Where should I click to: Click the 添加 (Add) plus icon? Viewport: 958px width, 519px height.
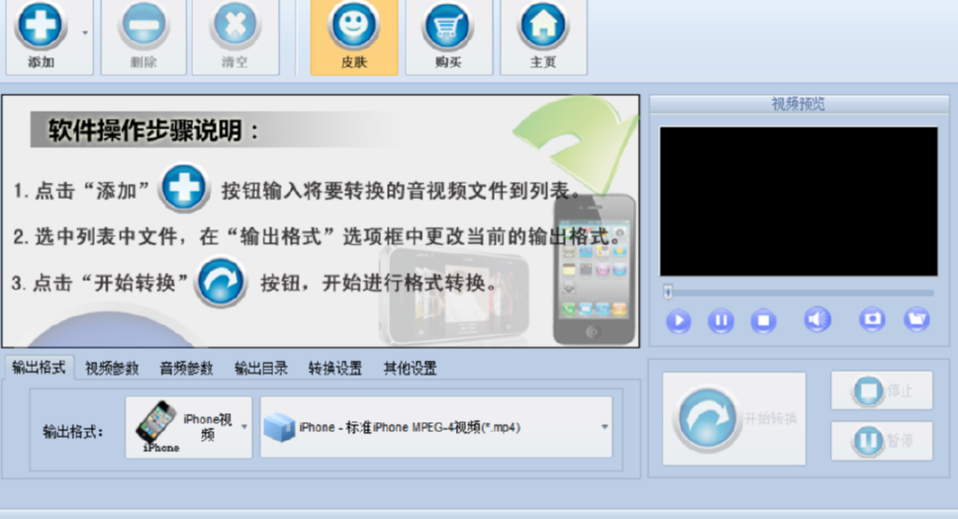[41, 26]
